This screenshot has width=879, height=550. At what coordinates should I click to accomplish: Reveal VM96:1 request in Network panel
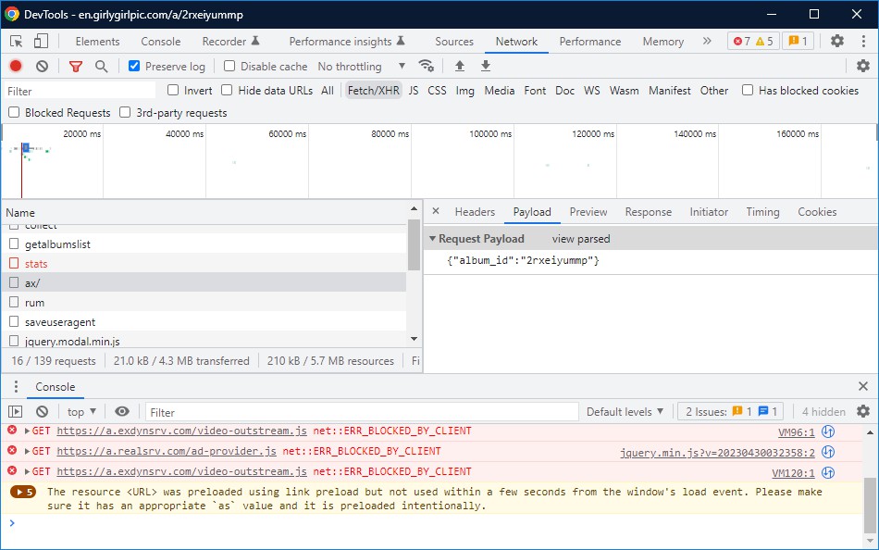click(828, 431)
